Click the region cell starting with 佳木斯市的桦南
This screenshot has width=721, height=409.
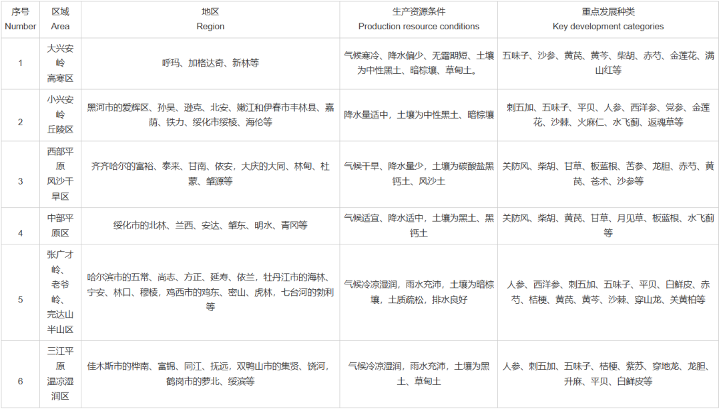(210, 374)
